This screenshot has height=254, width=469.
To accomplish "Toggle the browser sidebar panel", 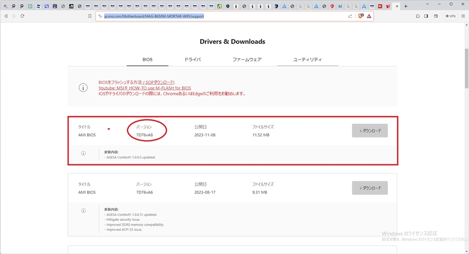I will pyautogui.click(x=426, y=16).
